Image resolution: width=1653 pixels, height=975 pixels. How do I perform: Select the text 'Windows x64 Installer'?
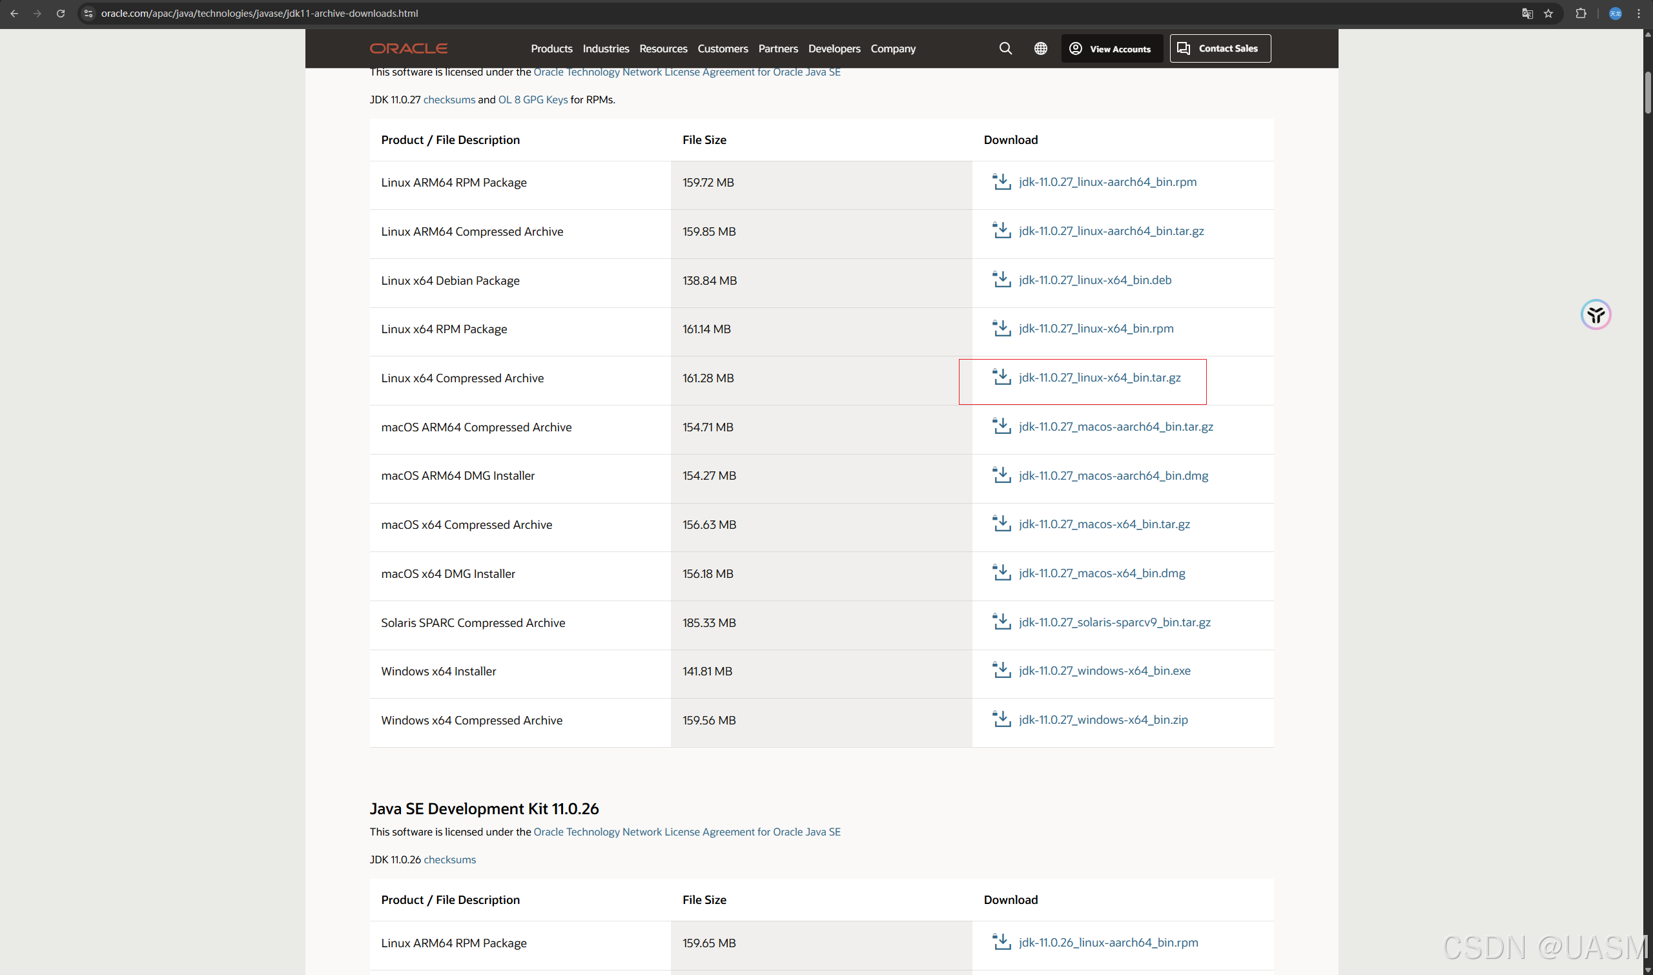click(x=438, y=671)
